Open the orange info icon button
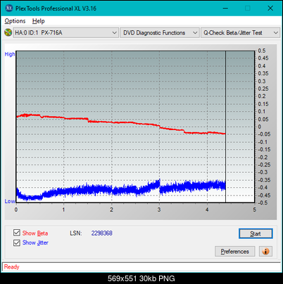The width and height of the screenshot is (283, 284). (x=265, y=252)
